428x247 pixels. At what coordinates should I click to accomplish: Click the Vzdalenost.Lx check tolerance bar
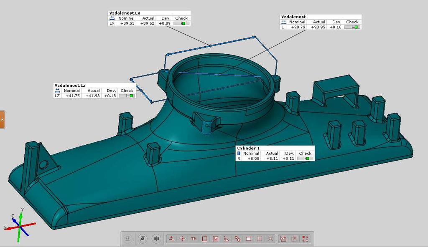[181, 23]
